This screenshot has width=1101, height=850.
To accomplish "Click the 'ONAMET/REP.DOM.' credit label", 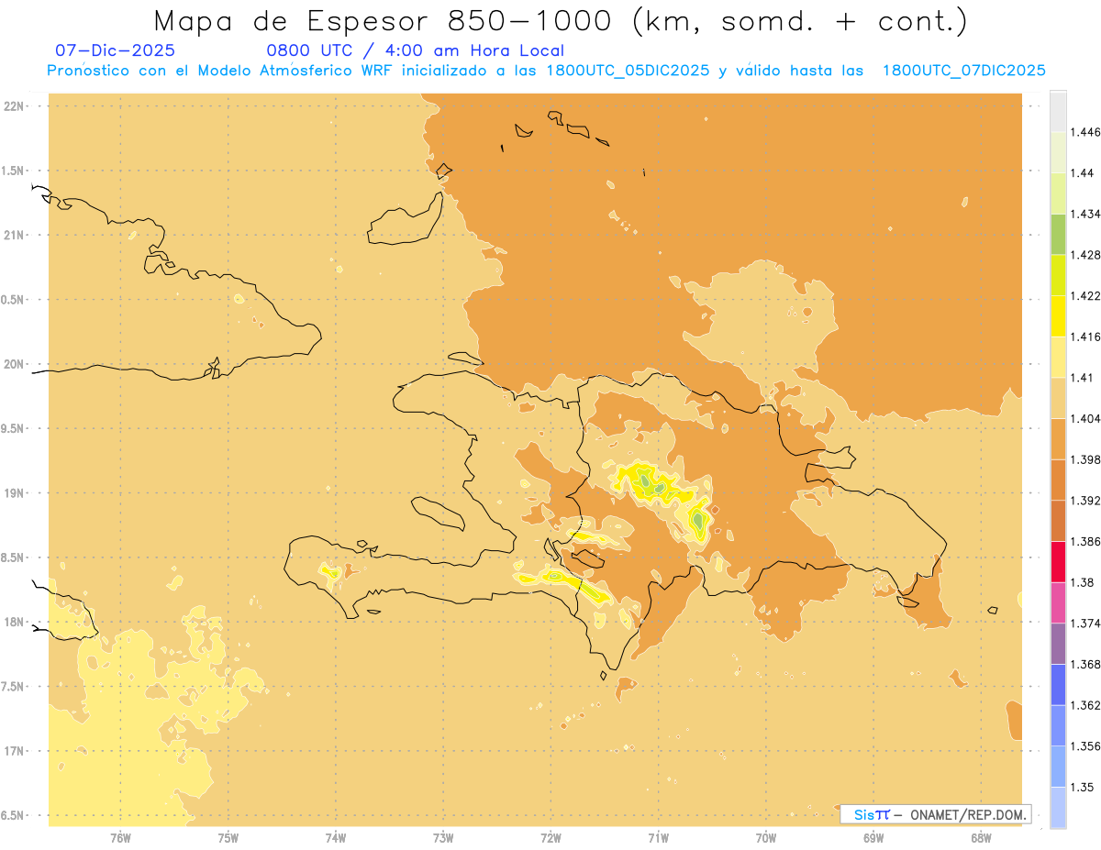I will (967, 814).
